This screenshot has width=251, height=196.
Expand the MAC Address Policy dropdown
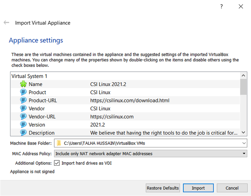click(244, 154)
